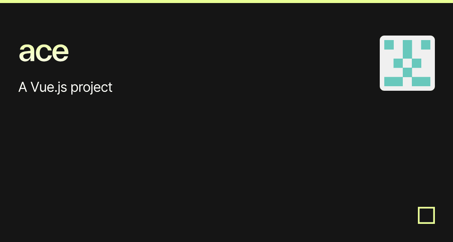Select the yellow outlined square logo

[x=426, y=215]
